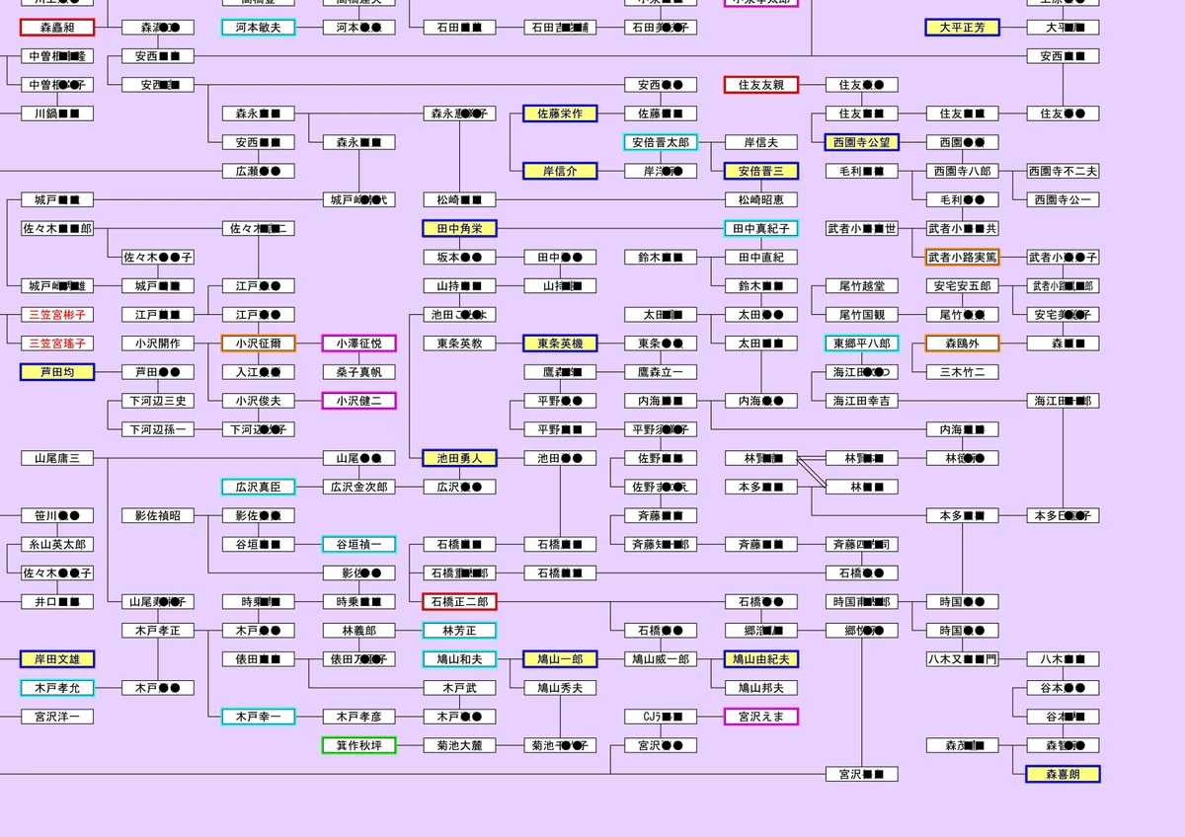1185x837 pixels.
Task: Select the 下河辺孫一 entry
Action: tap(157, 429)
